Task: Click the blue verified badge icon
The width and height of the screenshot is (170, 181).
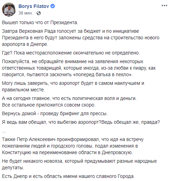Action: [x=53, y=6]
